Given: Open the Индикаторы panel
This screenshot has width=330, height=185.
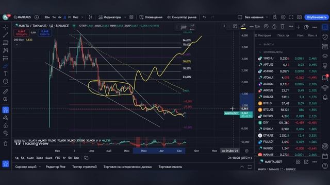Looking at the screenshot, I should [110, 17].
